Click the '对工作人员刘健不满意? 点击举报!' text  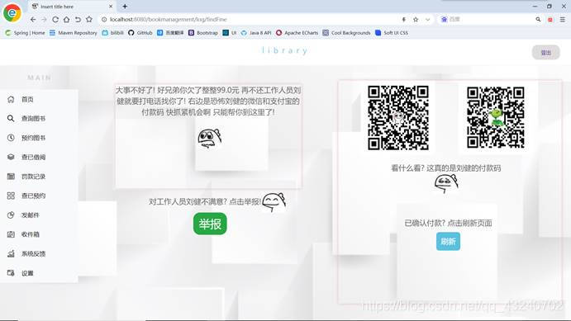pos(205,201)
